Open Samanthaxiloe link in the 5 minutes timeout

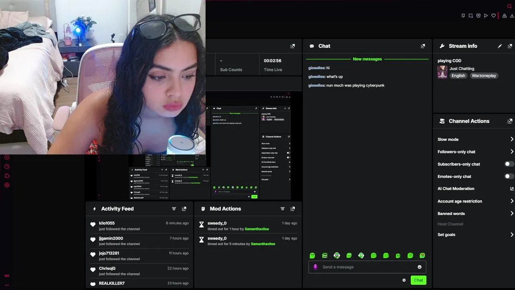pyautogui.click(x=263, y=244)
